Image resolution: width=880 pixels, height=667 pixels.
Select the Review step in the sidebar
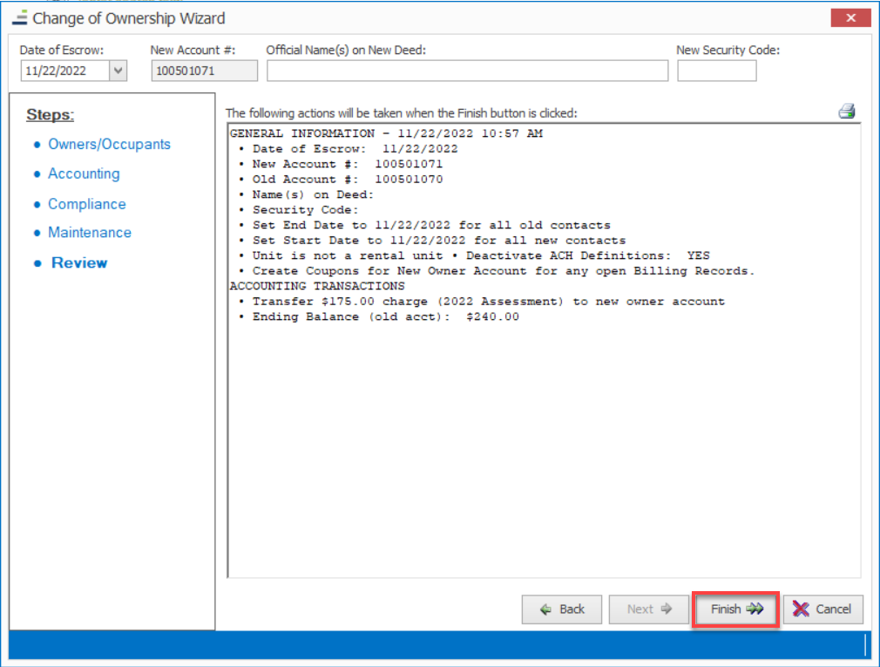pyautogui.click(x=79, y=263)
